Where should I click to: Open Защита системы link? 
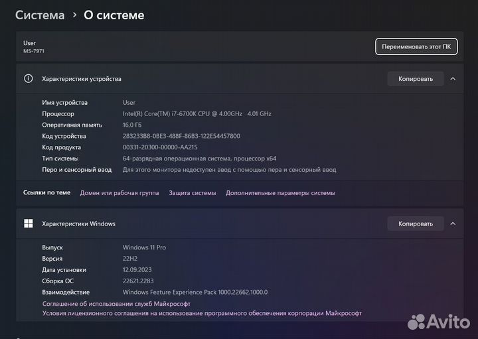click(x=193, y=193)
